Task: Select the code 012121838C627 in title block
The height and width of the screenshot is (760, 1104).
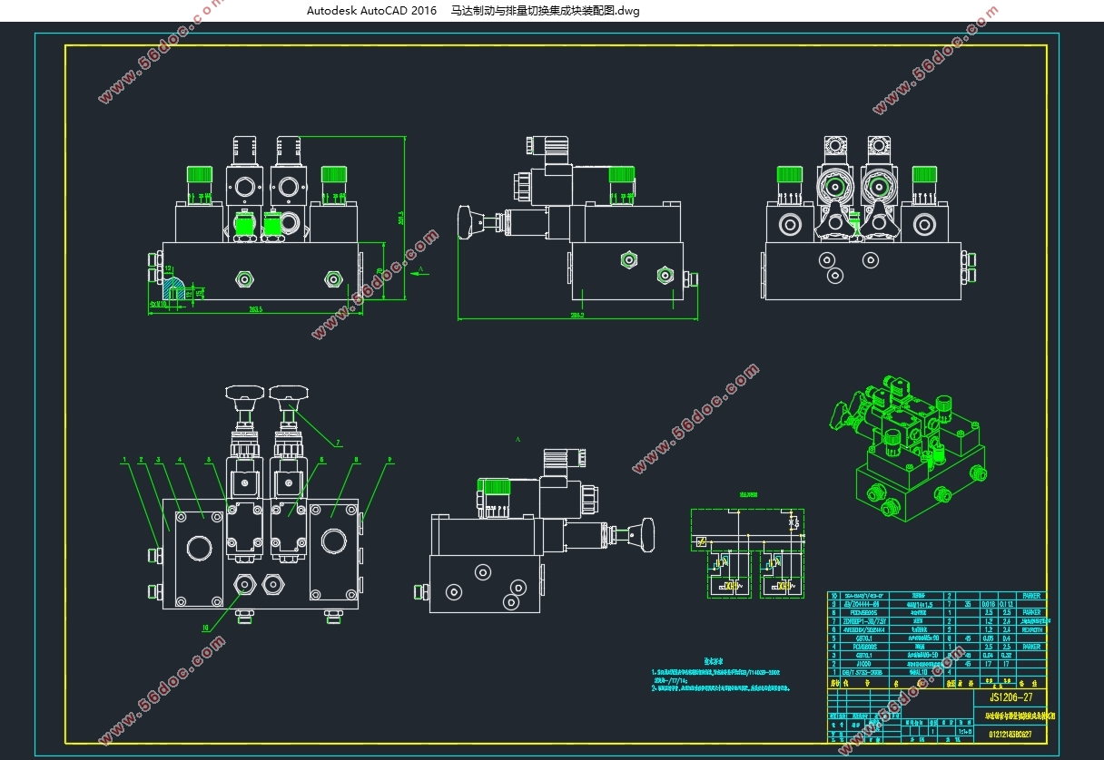Action: pyautogui.click(x=1014, y=735)
